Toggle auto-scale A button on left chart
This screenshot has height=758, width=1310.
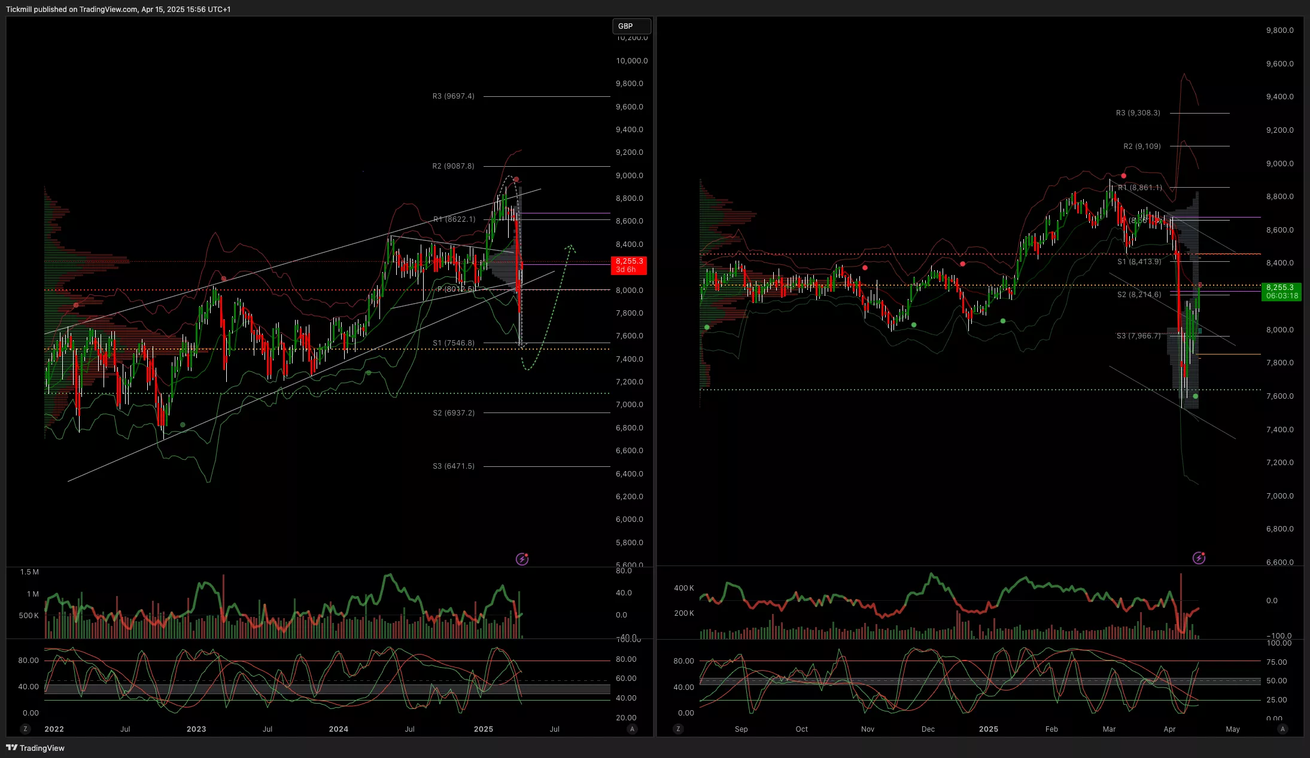(x=632, y=729)
